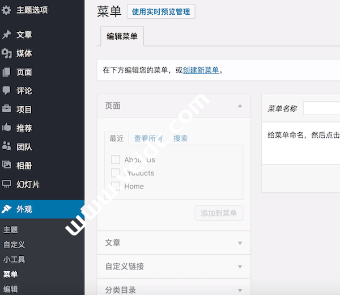Screen dimensions: 340x295
Task: Go to 菜单 under 外观
Action: pos(10,274)
